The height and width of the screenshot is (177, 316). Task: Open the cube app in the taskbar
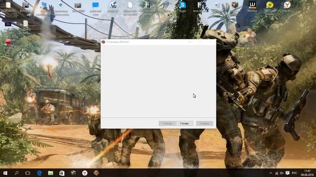pos(74,173)
